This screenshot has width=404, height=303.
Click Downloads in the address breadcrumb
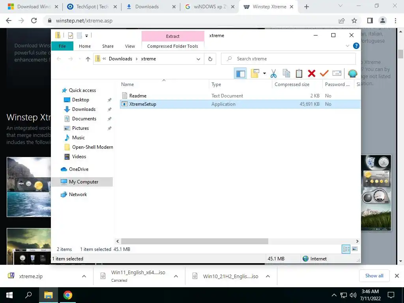tap(120, 59)
